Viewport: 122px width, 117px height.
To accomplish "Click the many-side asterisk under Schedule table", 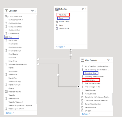I will click(x=71, y=50).
